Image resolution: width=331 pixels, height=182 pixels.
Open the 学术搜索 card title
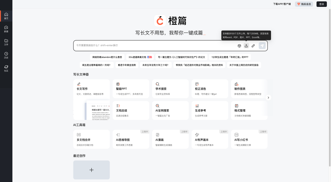tap(161, 89)
